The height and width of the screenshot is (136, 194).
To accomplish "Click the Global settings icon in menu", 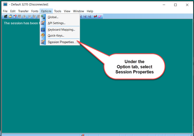I will point(43,17).
